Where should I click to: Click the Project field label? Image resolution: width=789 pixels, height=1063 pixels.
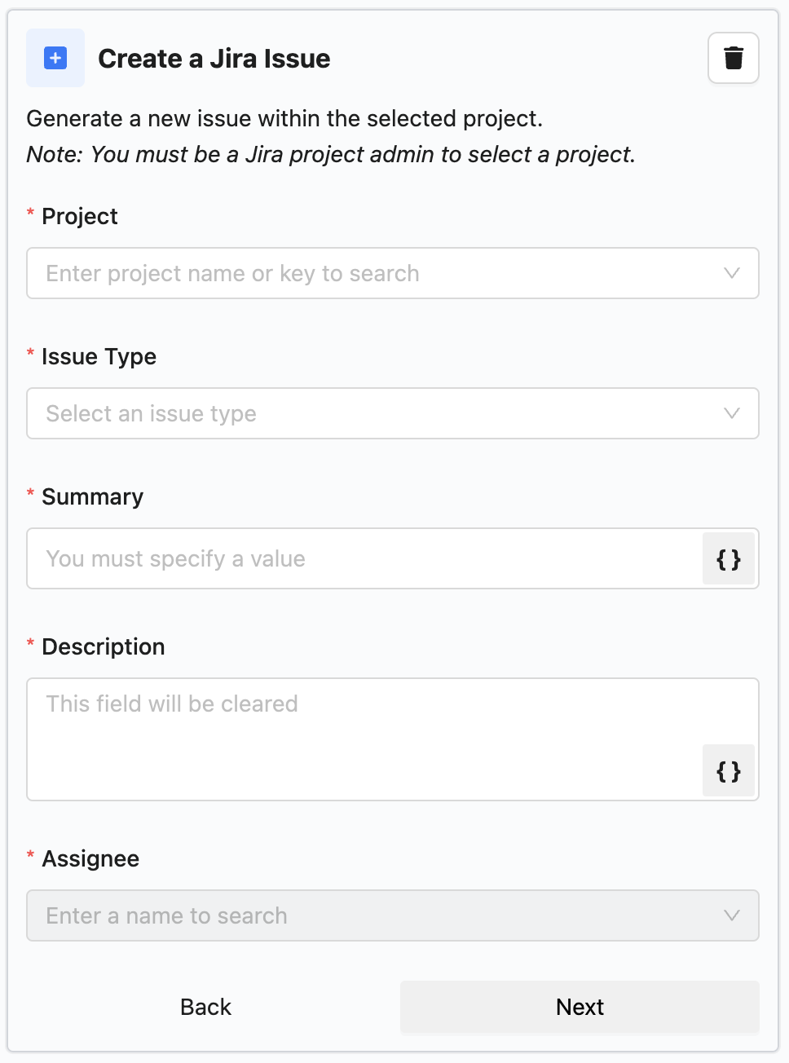coord(80,217)
